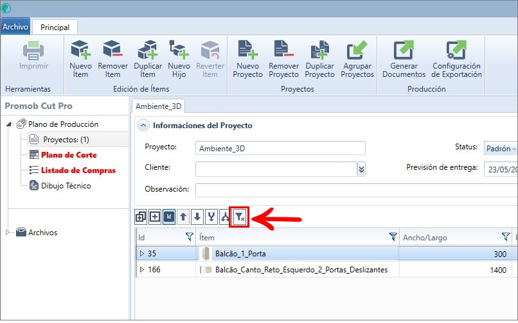Click the Imprimir printer icon

click(x=33, y=50)
